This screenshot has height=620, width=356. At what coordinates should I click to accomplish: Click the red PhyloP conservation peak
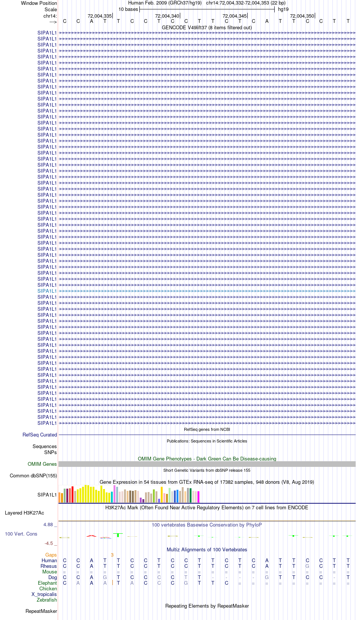click(x=91, y=536)
